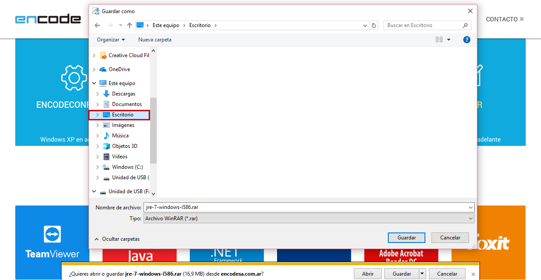Close the Guardar como dialog
The image size is (541, 280).
470,11
